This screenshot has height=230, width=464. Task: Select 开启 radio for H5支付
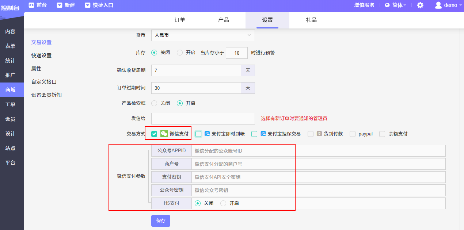[x=223, y=203]
